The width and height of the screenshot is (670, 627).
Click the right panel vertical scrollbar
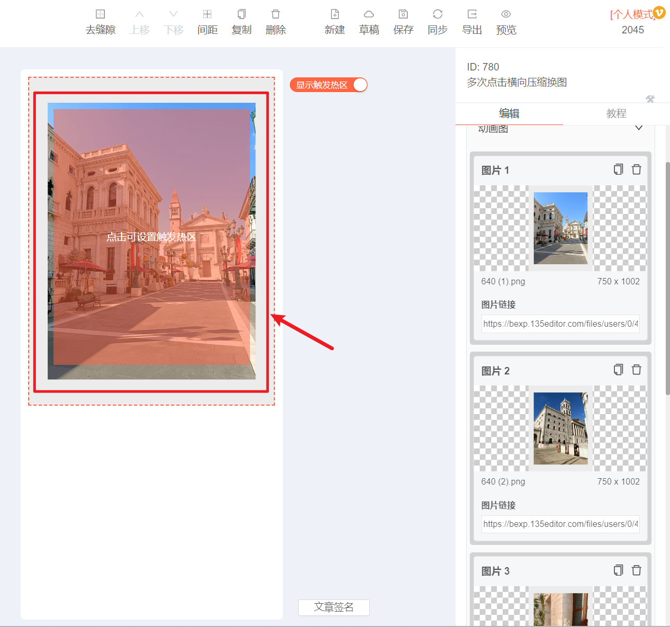pyautogui.click(x=667, y=278)
